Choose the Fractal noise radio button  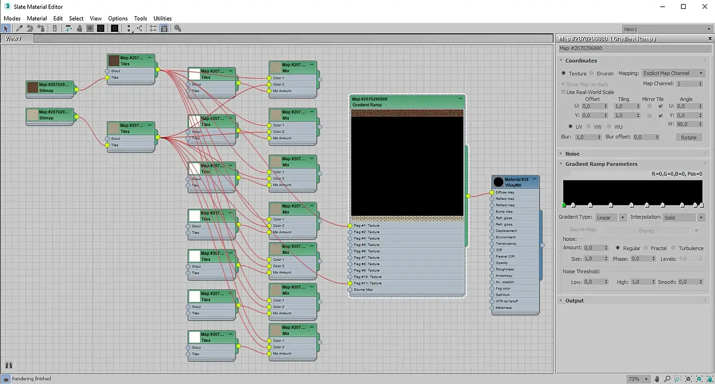tap(647, 248)
